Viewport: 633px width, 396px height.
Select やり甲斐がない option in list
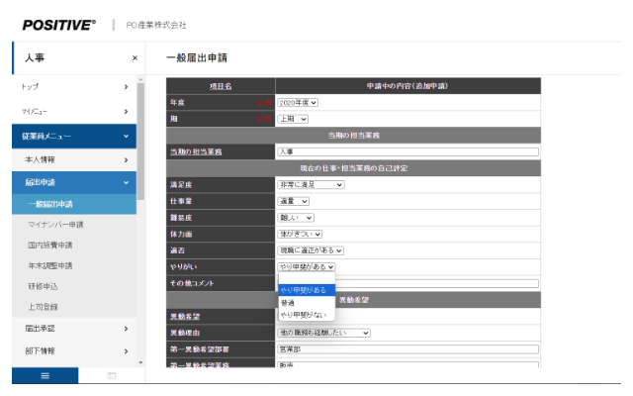[307, 315]
